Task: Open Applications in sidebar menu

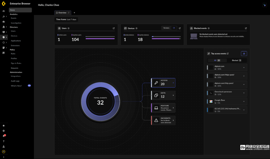Action: tap(16, 41)
